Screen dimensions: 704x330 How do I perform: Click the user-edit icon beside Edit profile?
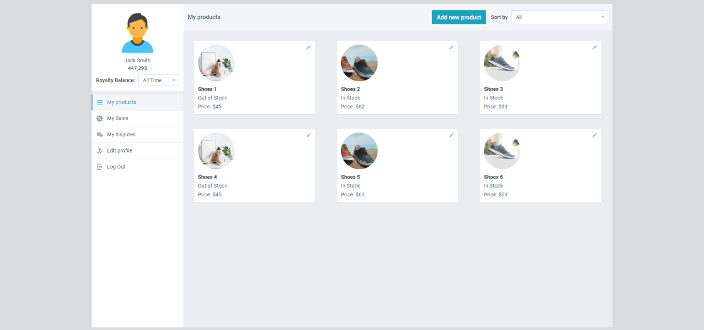tap(100, 151)
